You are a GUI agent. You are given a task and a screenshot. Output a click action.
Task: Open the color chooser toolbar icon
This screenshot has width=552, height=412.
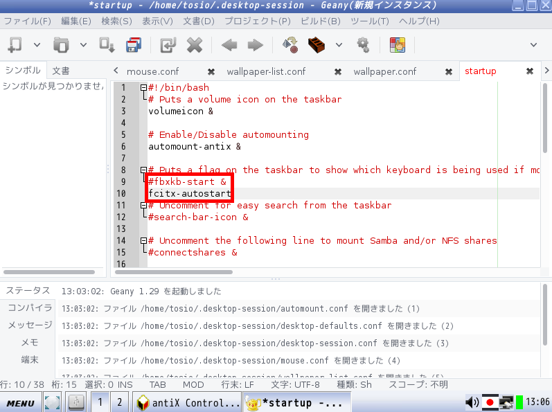[x=398, y=45]
